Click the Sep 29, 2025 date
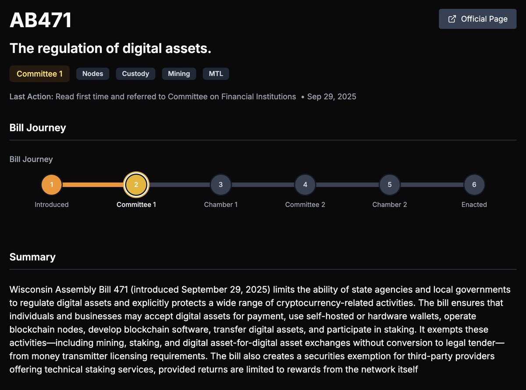Viewport: 526px width, 390px height. click(331, 96)
